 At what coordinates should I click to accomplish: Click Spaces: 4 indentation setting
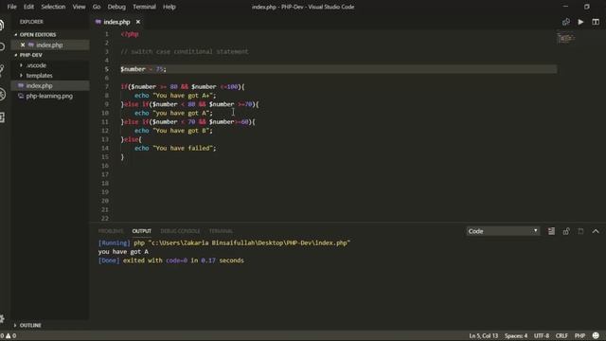[515, 335]
